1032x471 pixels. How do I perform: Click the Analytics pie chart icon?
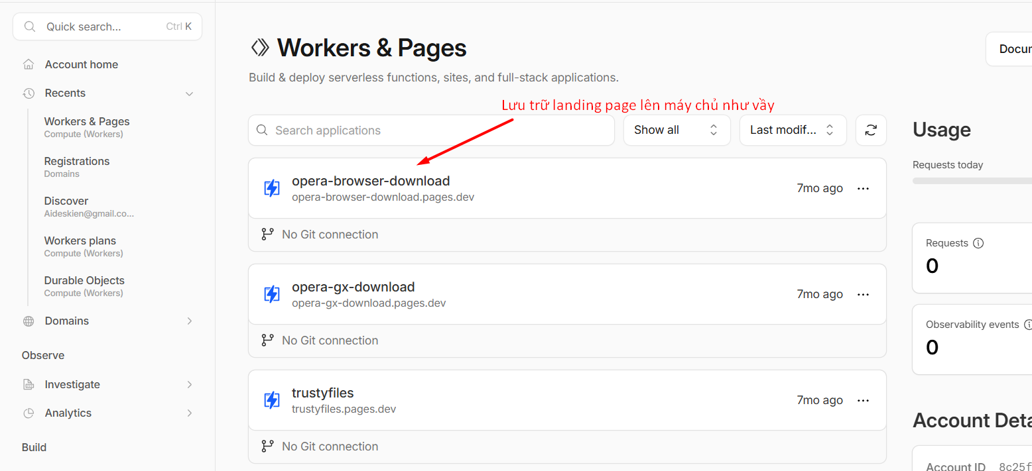click(29, 413)
